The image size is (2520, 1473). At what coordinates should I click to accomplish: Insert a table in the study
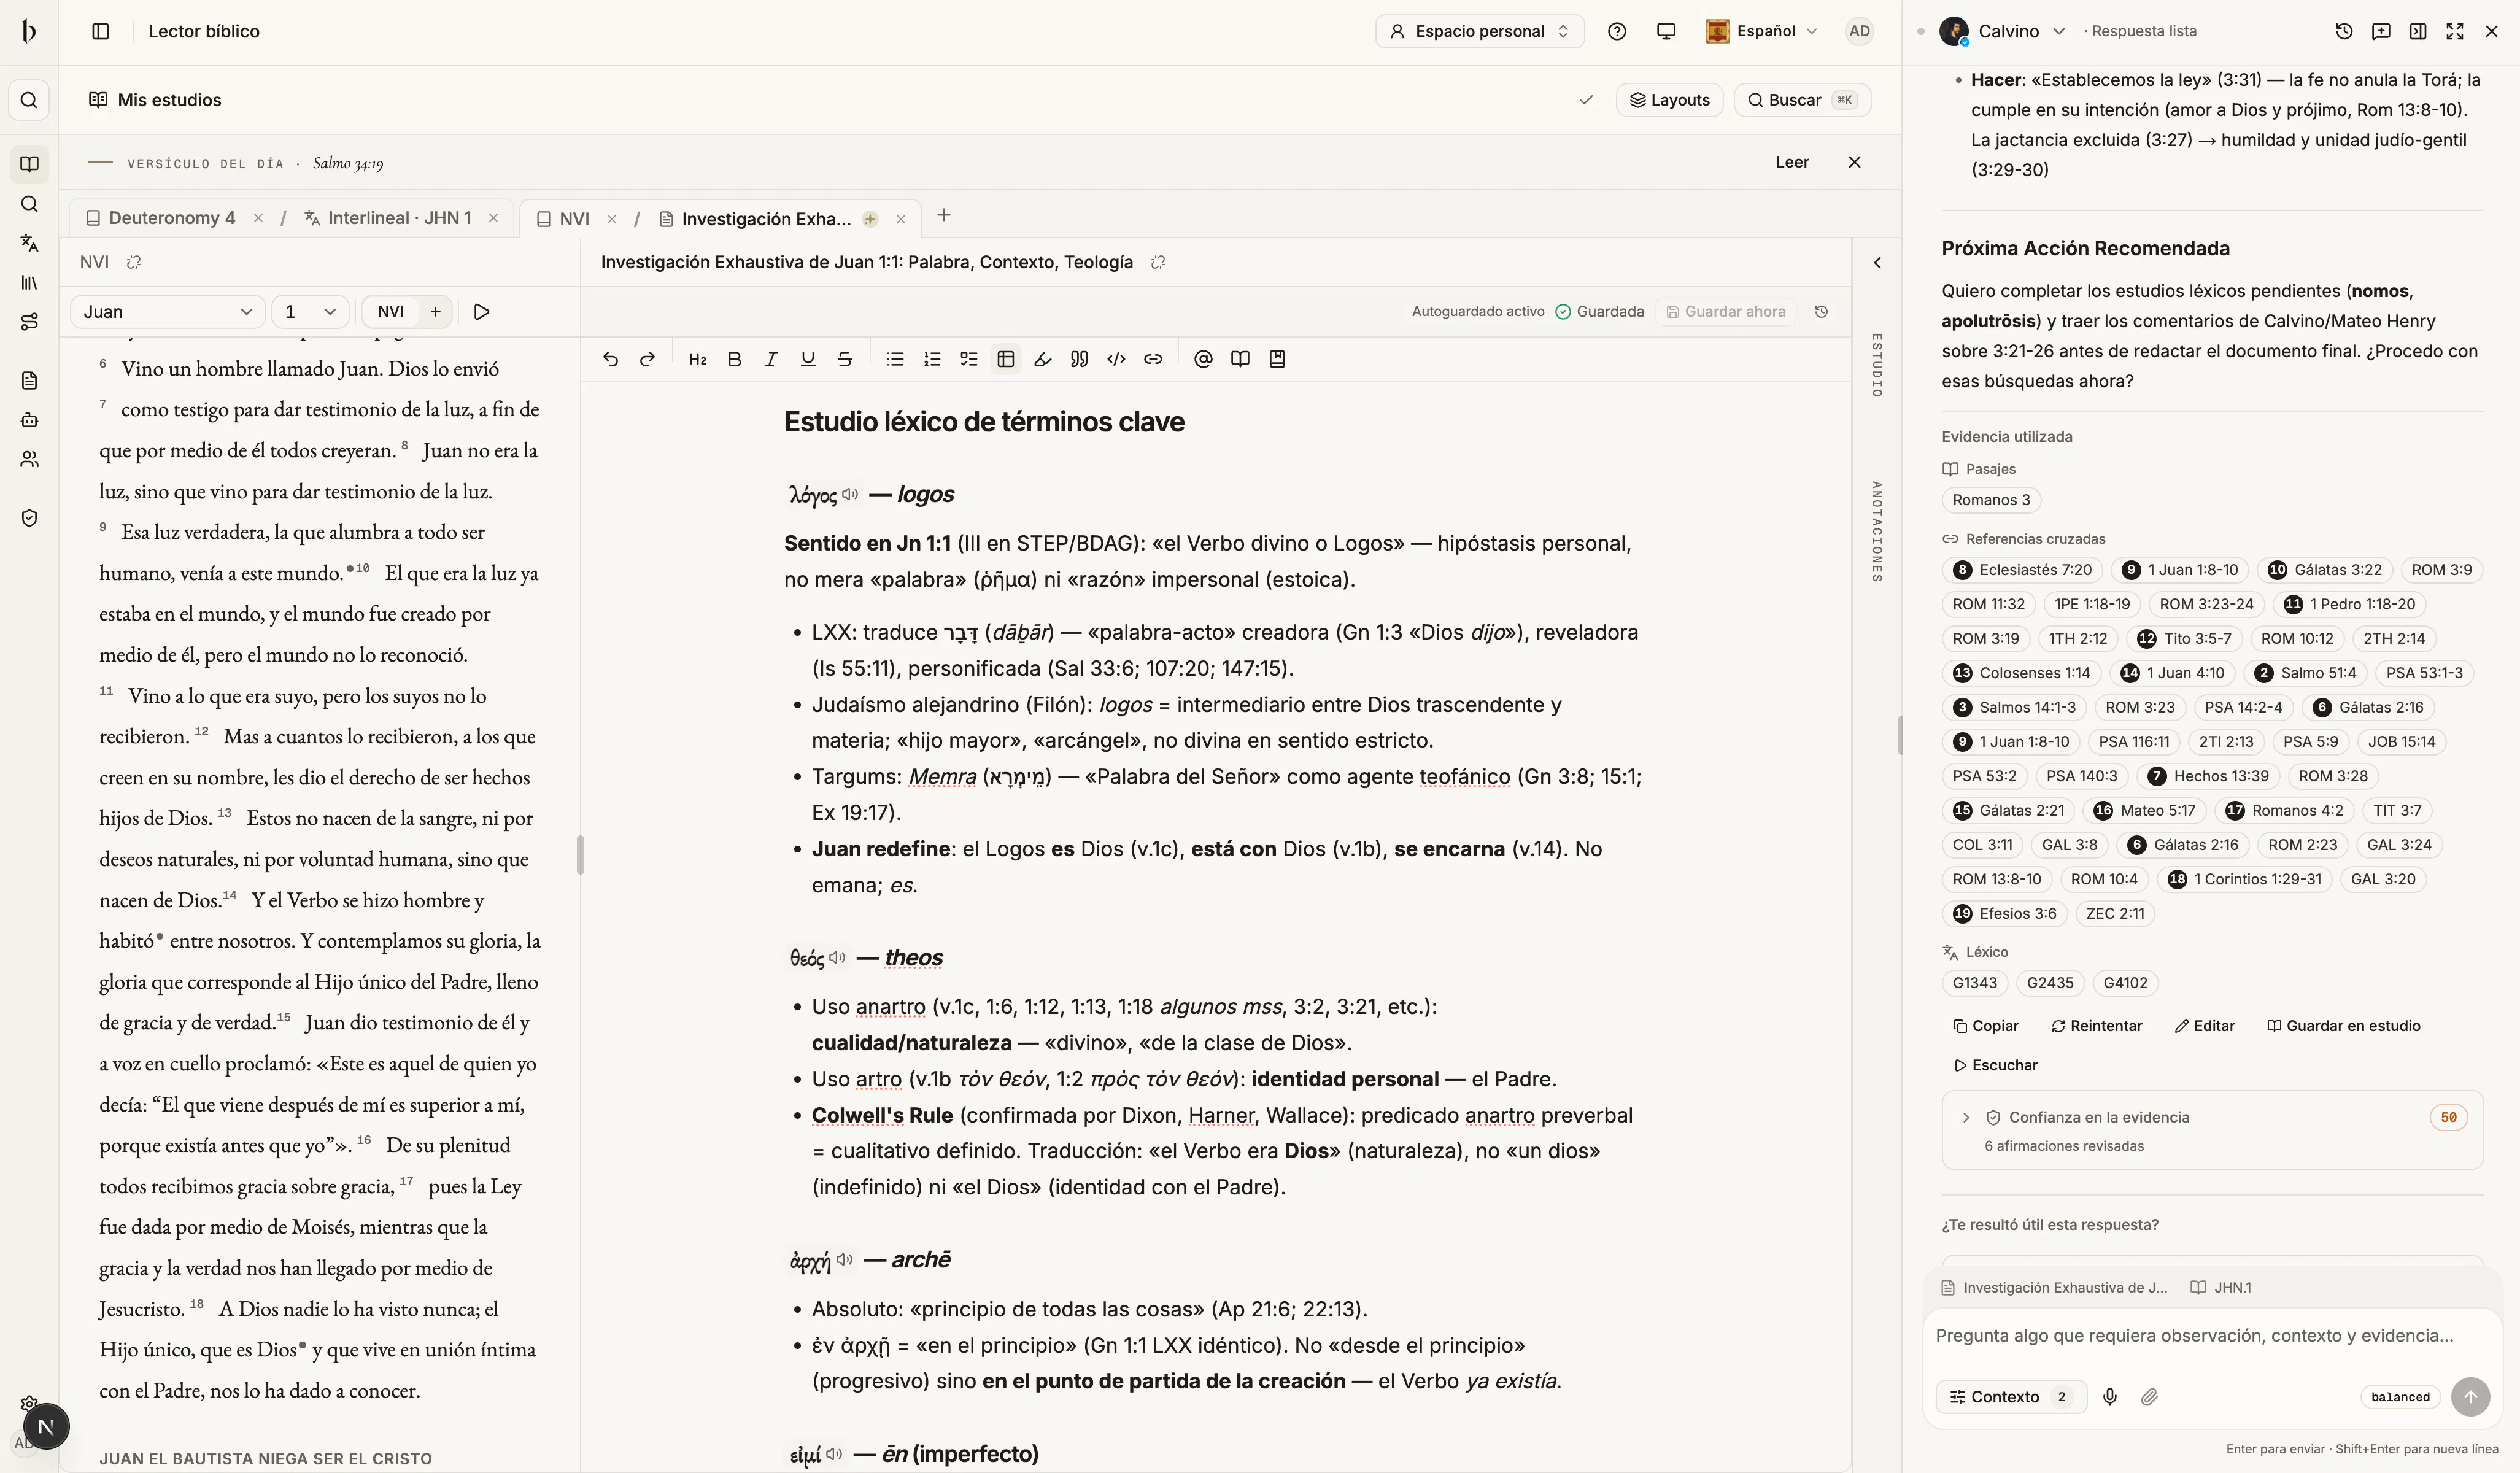pos(1006,359)
